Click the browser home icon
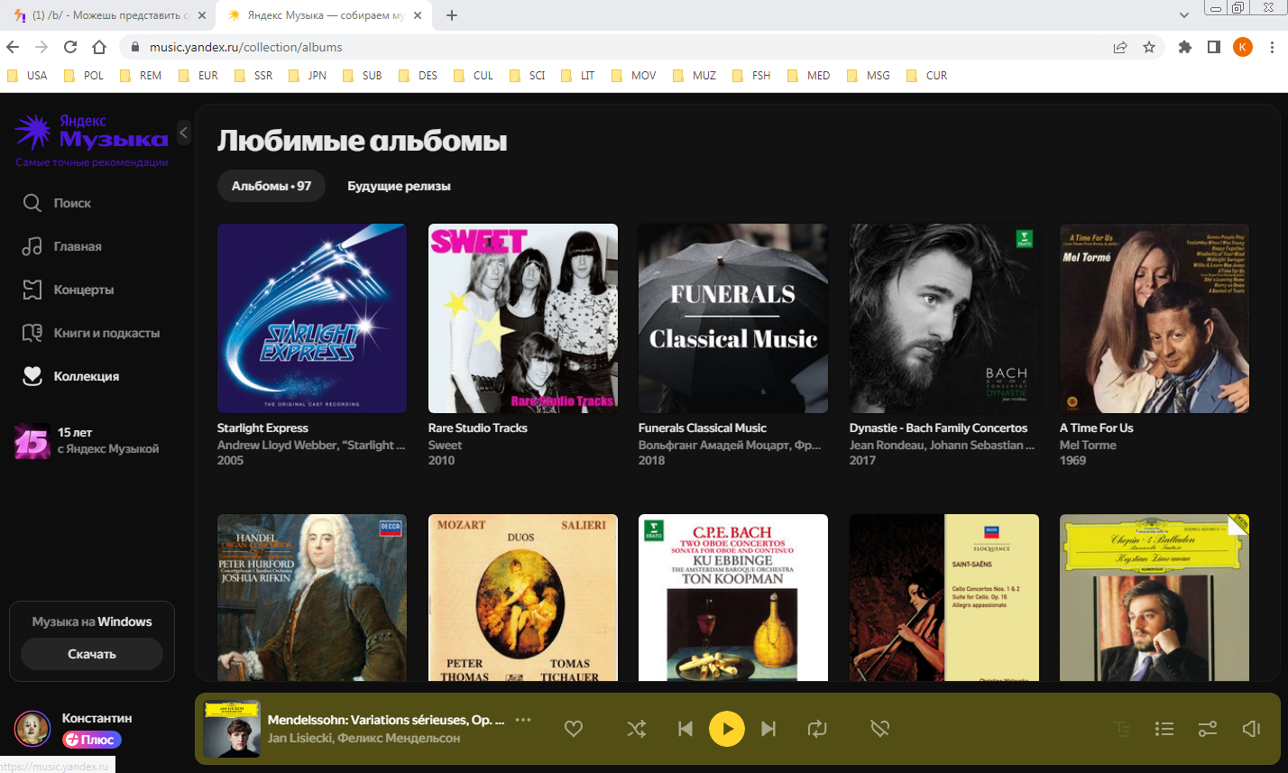The height and width of the screenshot is (773, 1288). point(100,47)
